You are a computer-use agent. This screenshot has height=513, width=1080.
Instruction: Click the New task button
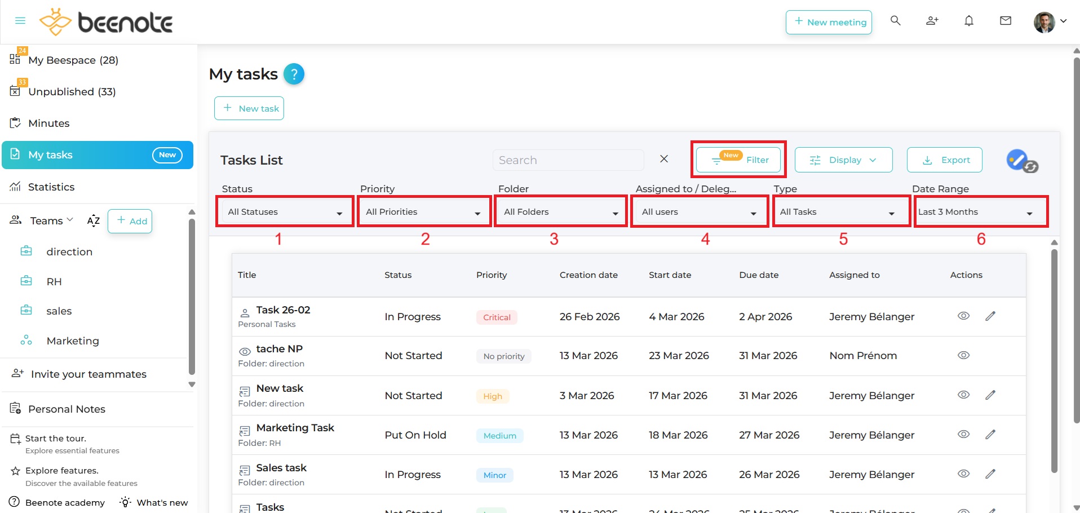pos(249,108)
